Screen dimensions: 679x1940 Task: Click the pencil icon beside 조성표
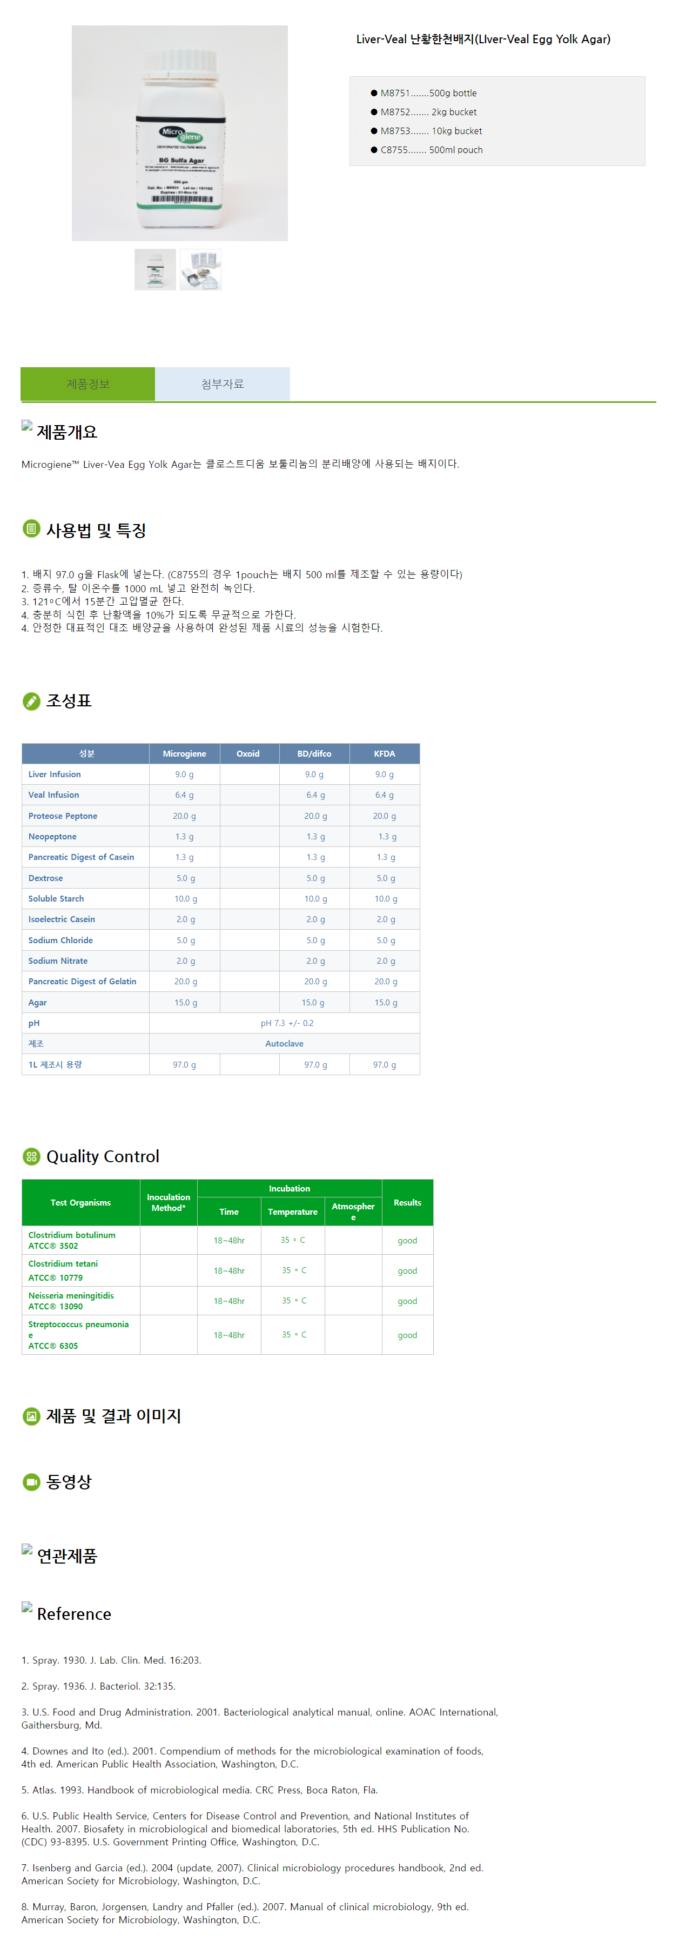(31, 701)
